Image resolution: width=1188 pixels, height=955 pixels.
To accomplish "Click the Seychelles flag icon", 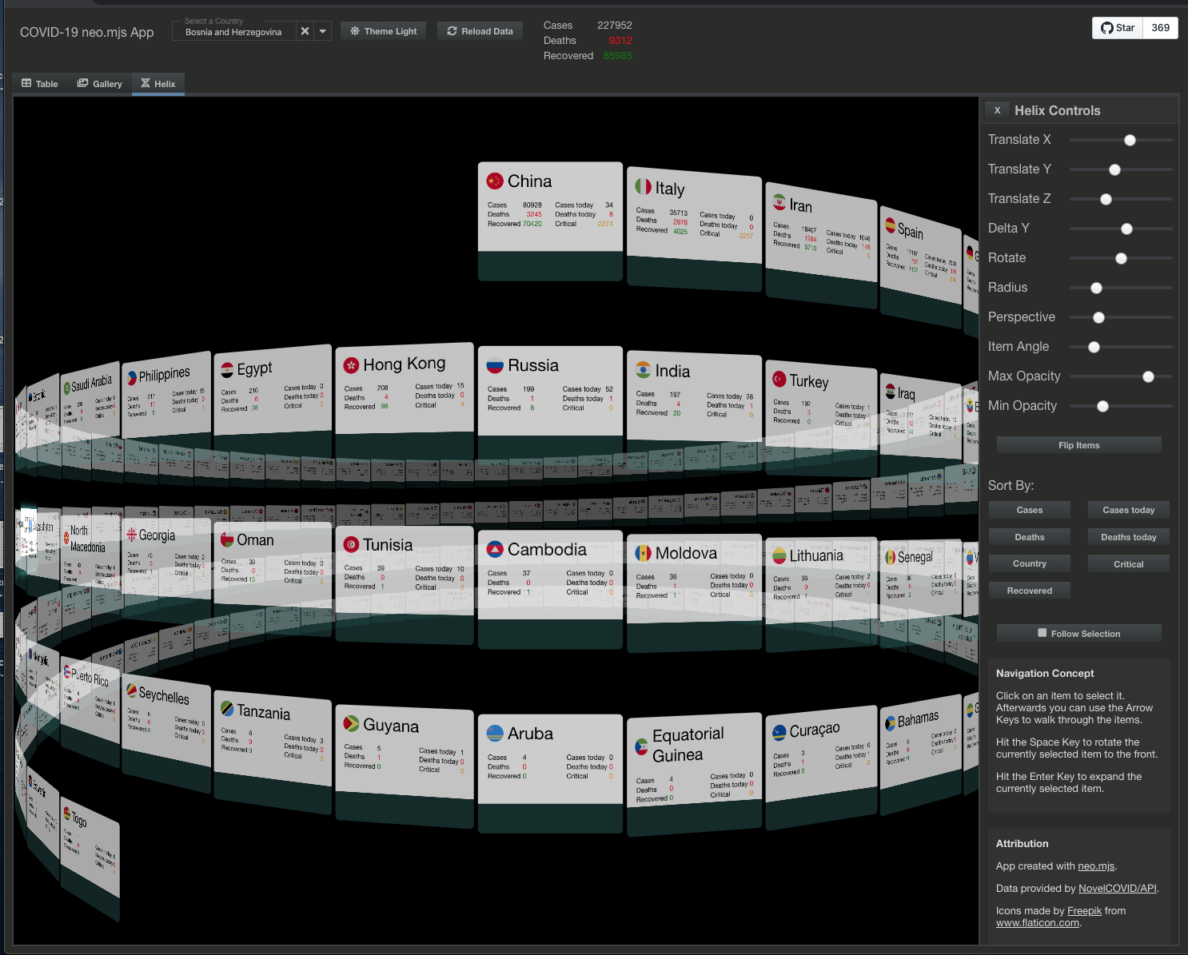I will coord(132,690).
